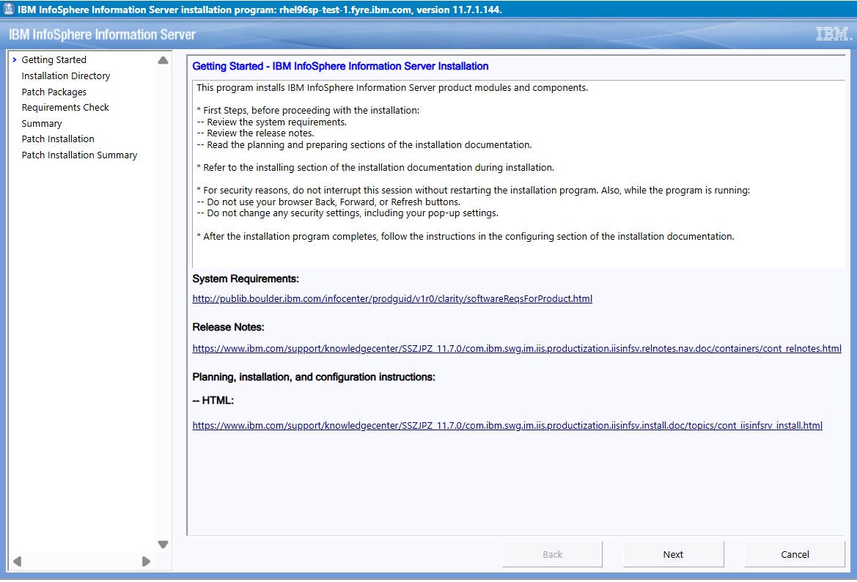Viewport: 857px width, 582px height.
Task: Click the Next button
Action: [673, 554]
